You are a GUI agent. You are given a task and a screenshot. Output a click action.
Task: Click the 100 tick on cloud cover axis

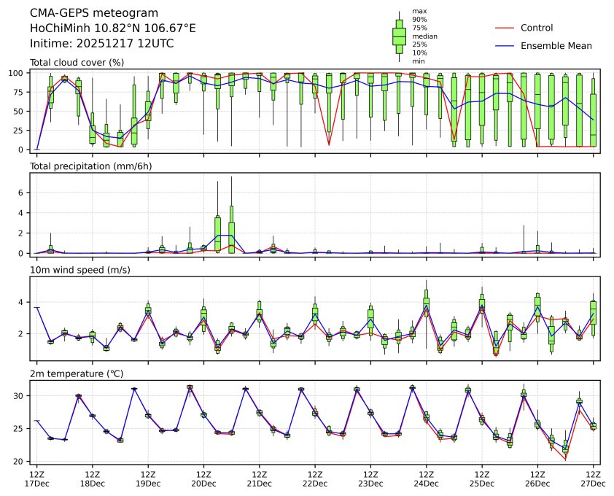(x=19, y=73)
